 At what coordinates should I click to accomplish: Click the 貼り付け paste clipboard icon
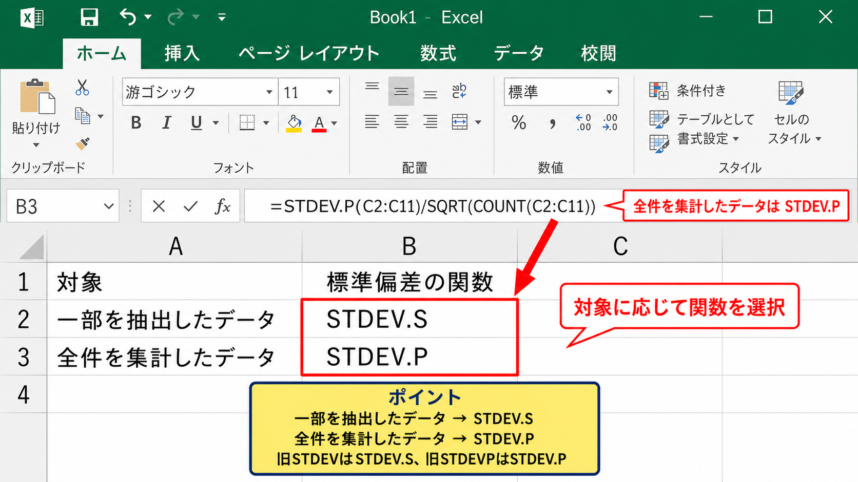[x=37, y=96]
